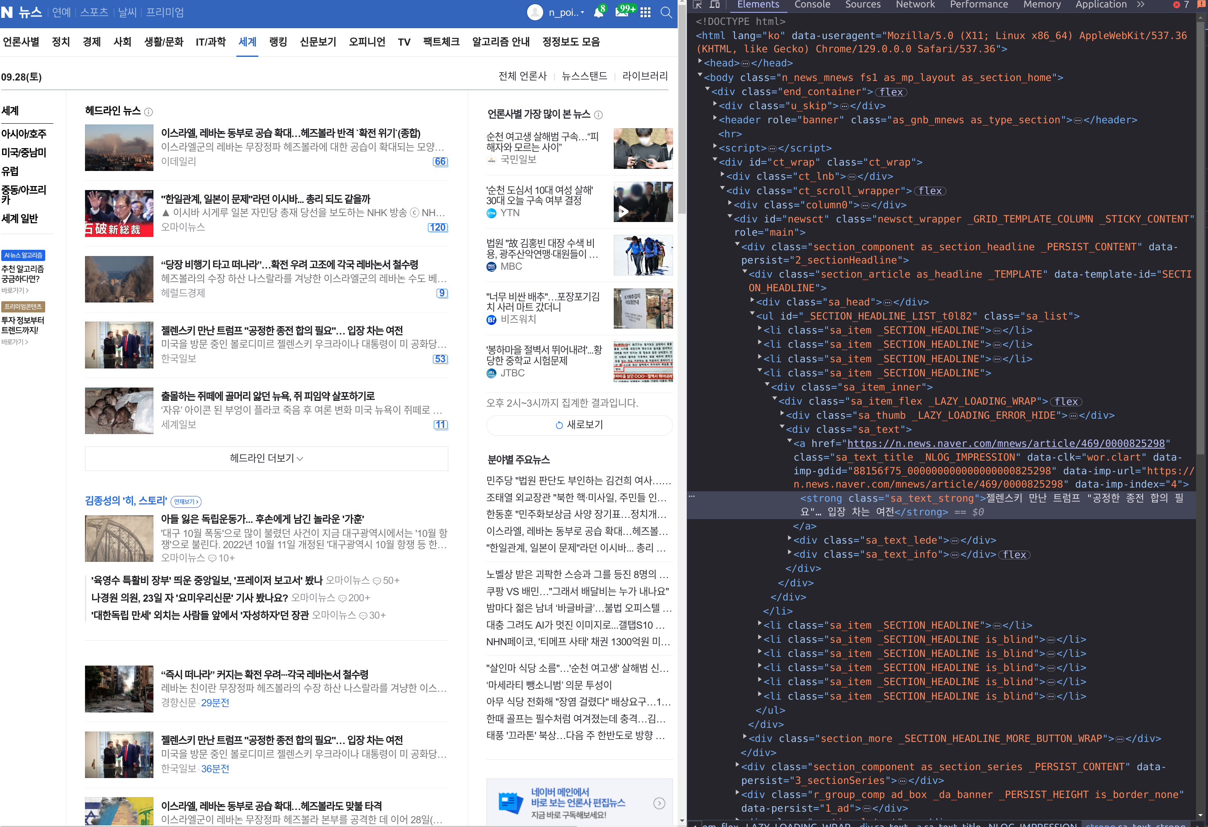This screenshot has height=827, width=1208.
Task: Show more DevTools tabs chevron
Action: click(1140, 5)
